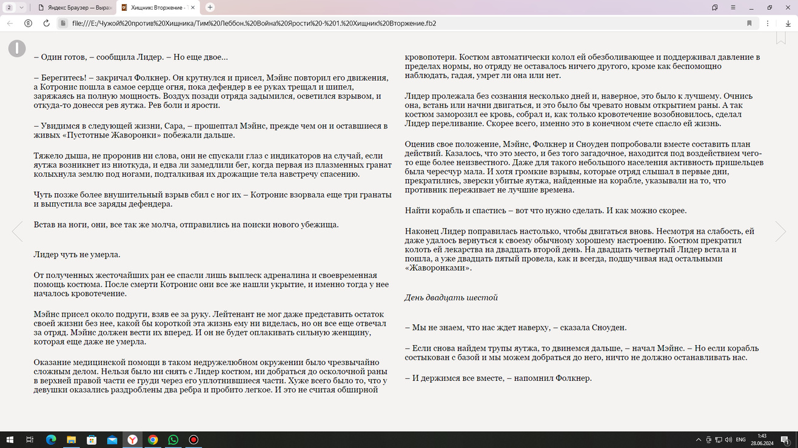Open the Windows Start menu
The image size is (798, 448).
tap(9, 440)
